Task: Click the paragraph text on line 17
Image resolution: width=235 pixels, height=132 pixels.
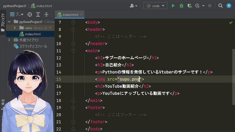Action: tap(136, 93)
